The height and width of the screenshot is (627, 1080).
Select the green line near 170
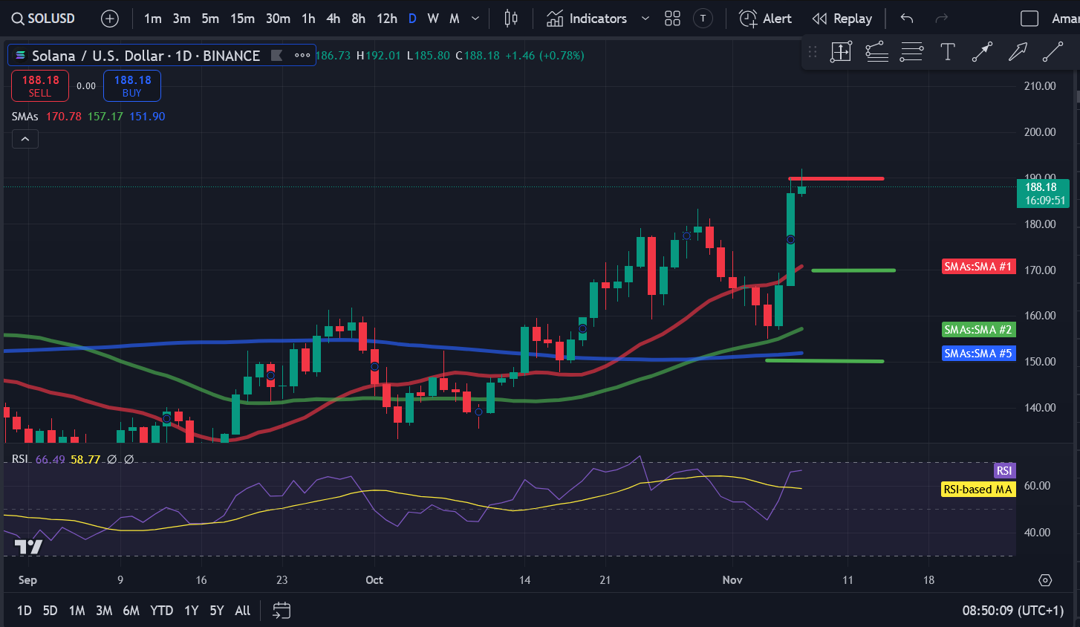point(853,270)
